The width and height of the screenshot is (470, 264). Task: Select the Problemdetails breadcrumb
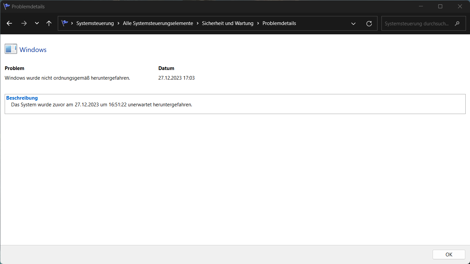pyautogui.click(x=279, y=23)
